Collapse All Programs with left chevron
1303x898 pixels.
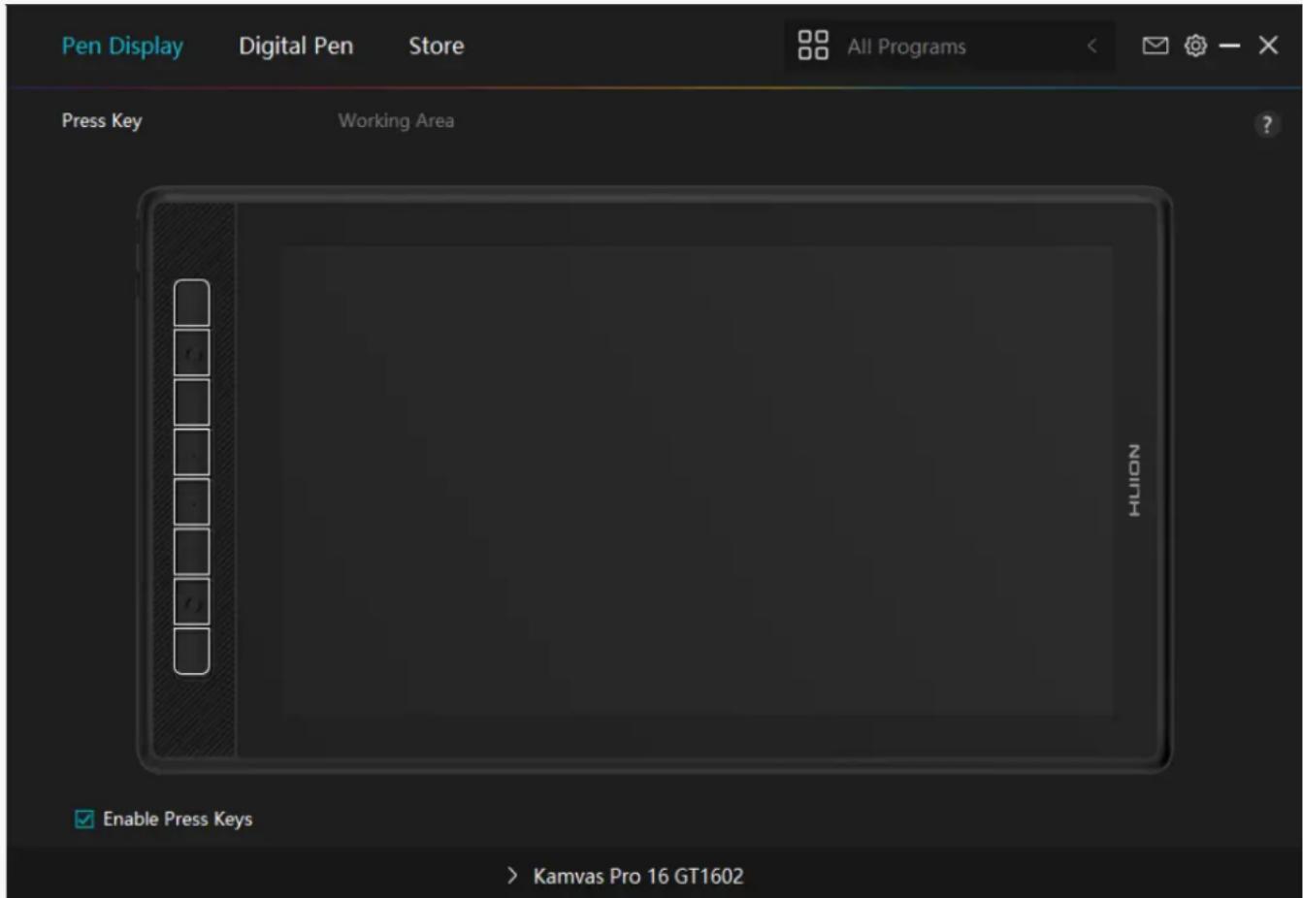tap(1091, 46)
